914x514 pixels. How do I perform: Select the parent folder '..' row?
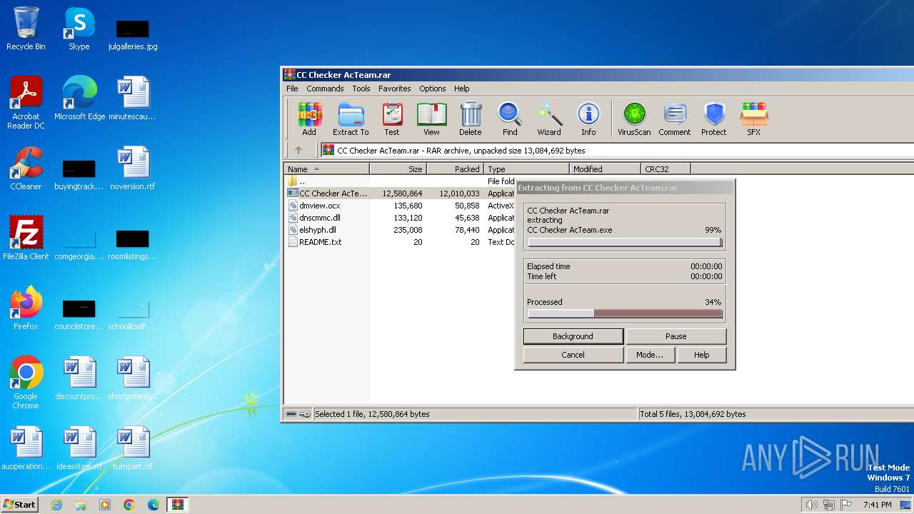click(400, 181)
